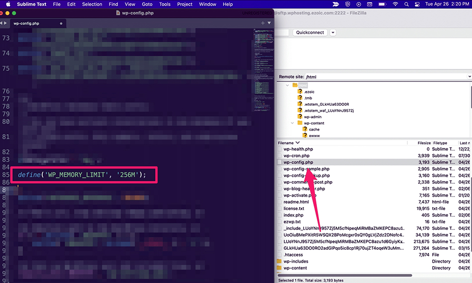Click the html folder icon in tree

pyautogui.click(x=295, y=85)
